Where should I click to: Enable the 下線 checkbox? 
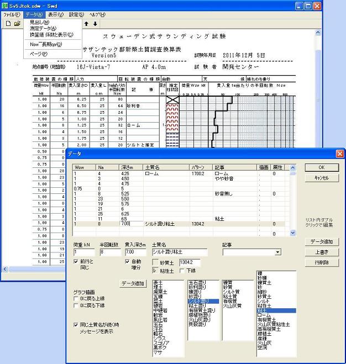pos(182,271)
